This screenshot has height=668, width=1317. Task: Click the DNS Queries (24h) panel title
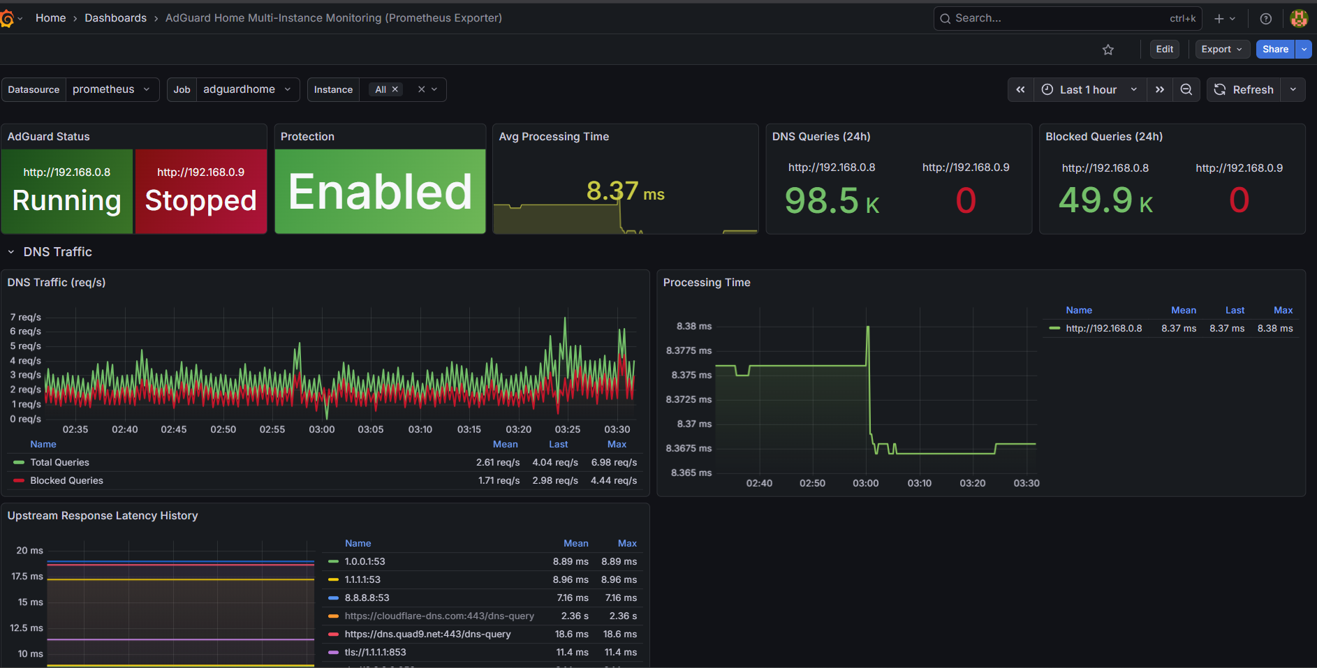point(821,137)
